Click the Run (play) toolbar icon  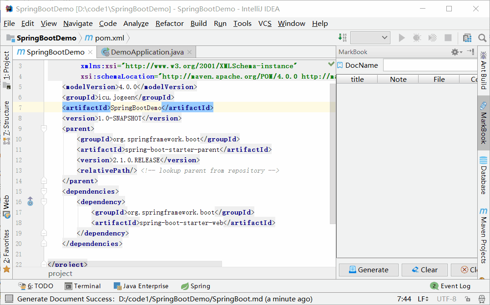click(402, 38)
